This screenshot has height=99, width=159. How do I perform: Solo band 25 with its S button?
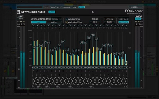[x=122, y=25]
